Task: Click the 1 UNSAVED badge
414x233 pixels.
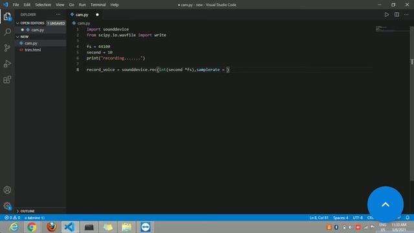Action: pyautogui.click(x=56, y=23)
